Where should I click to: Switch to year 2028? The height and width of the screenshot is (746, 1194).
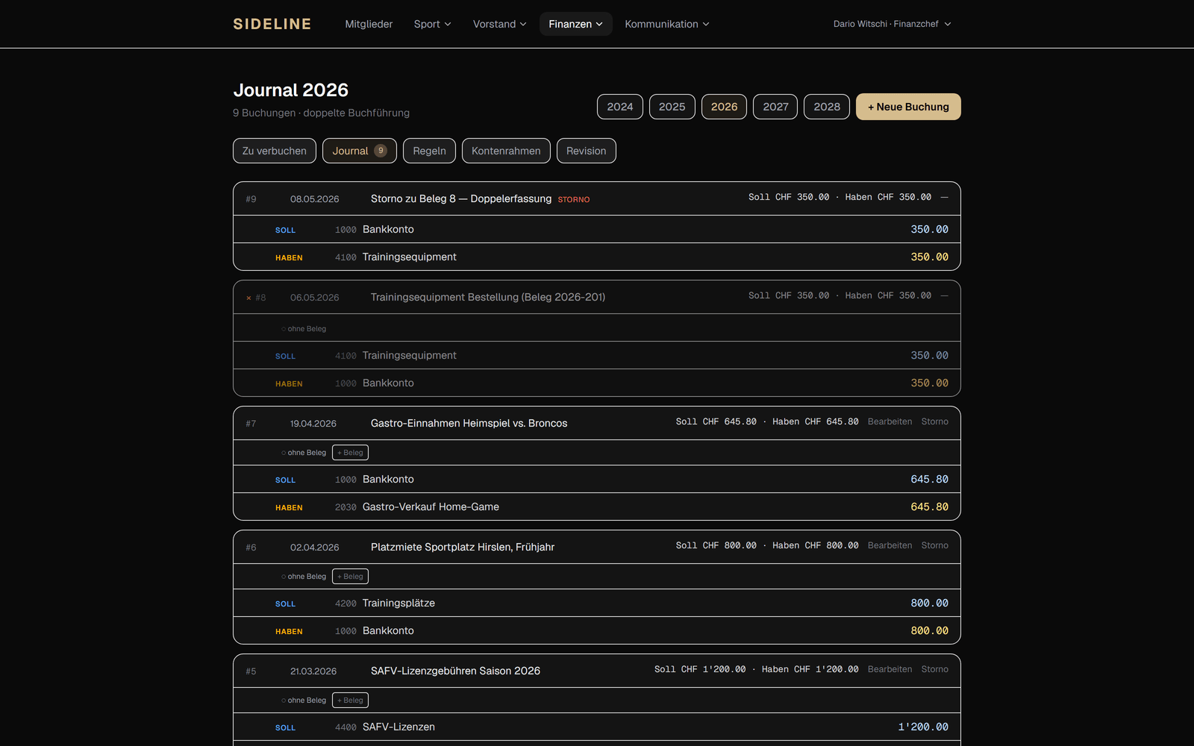click(827, 107)
